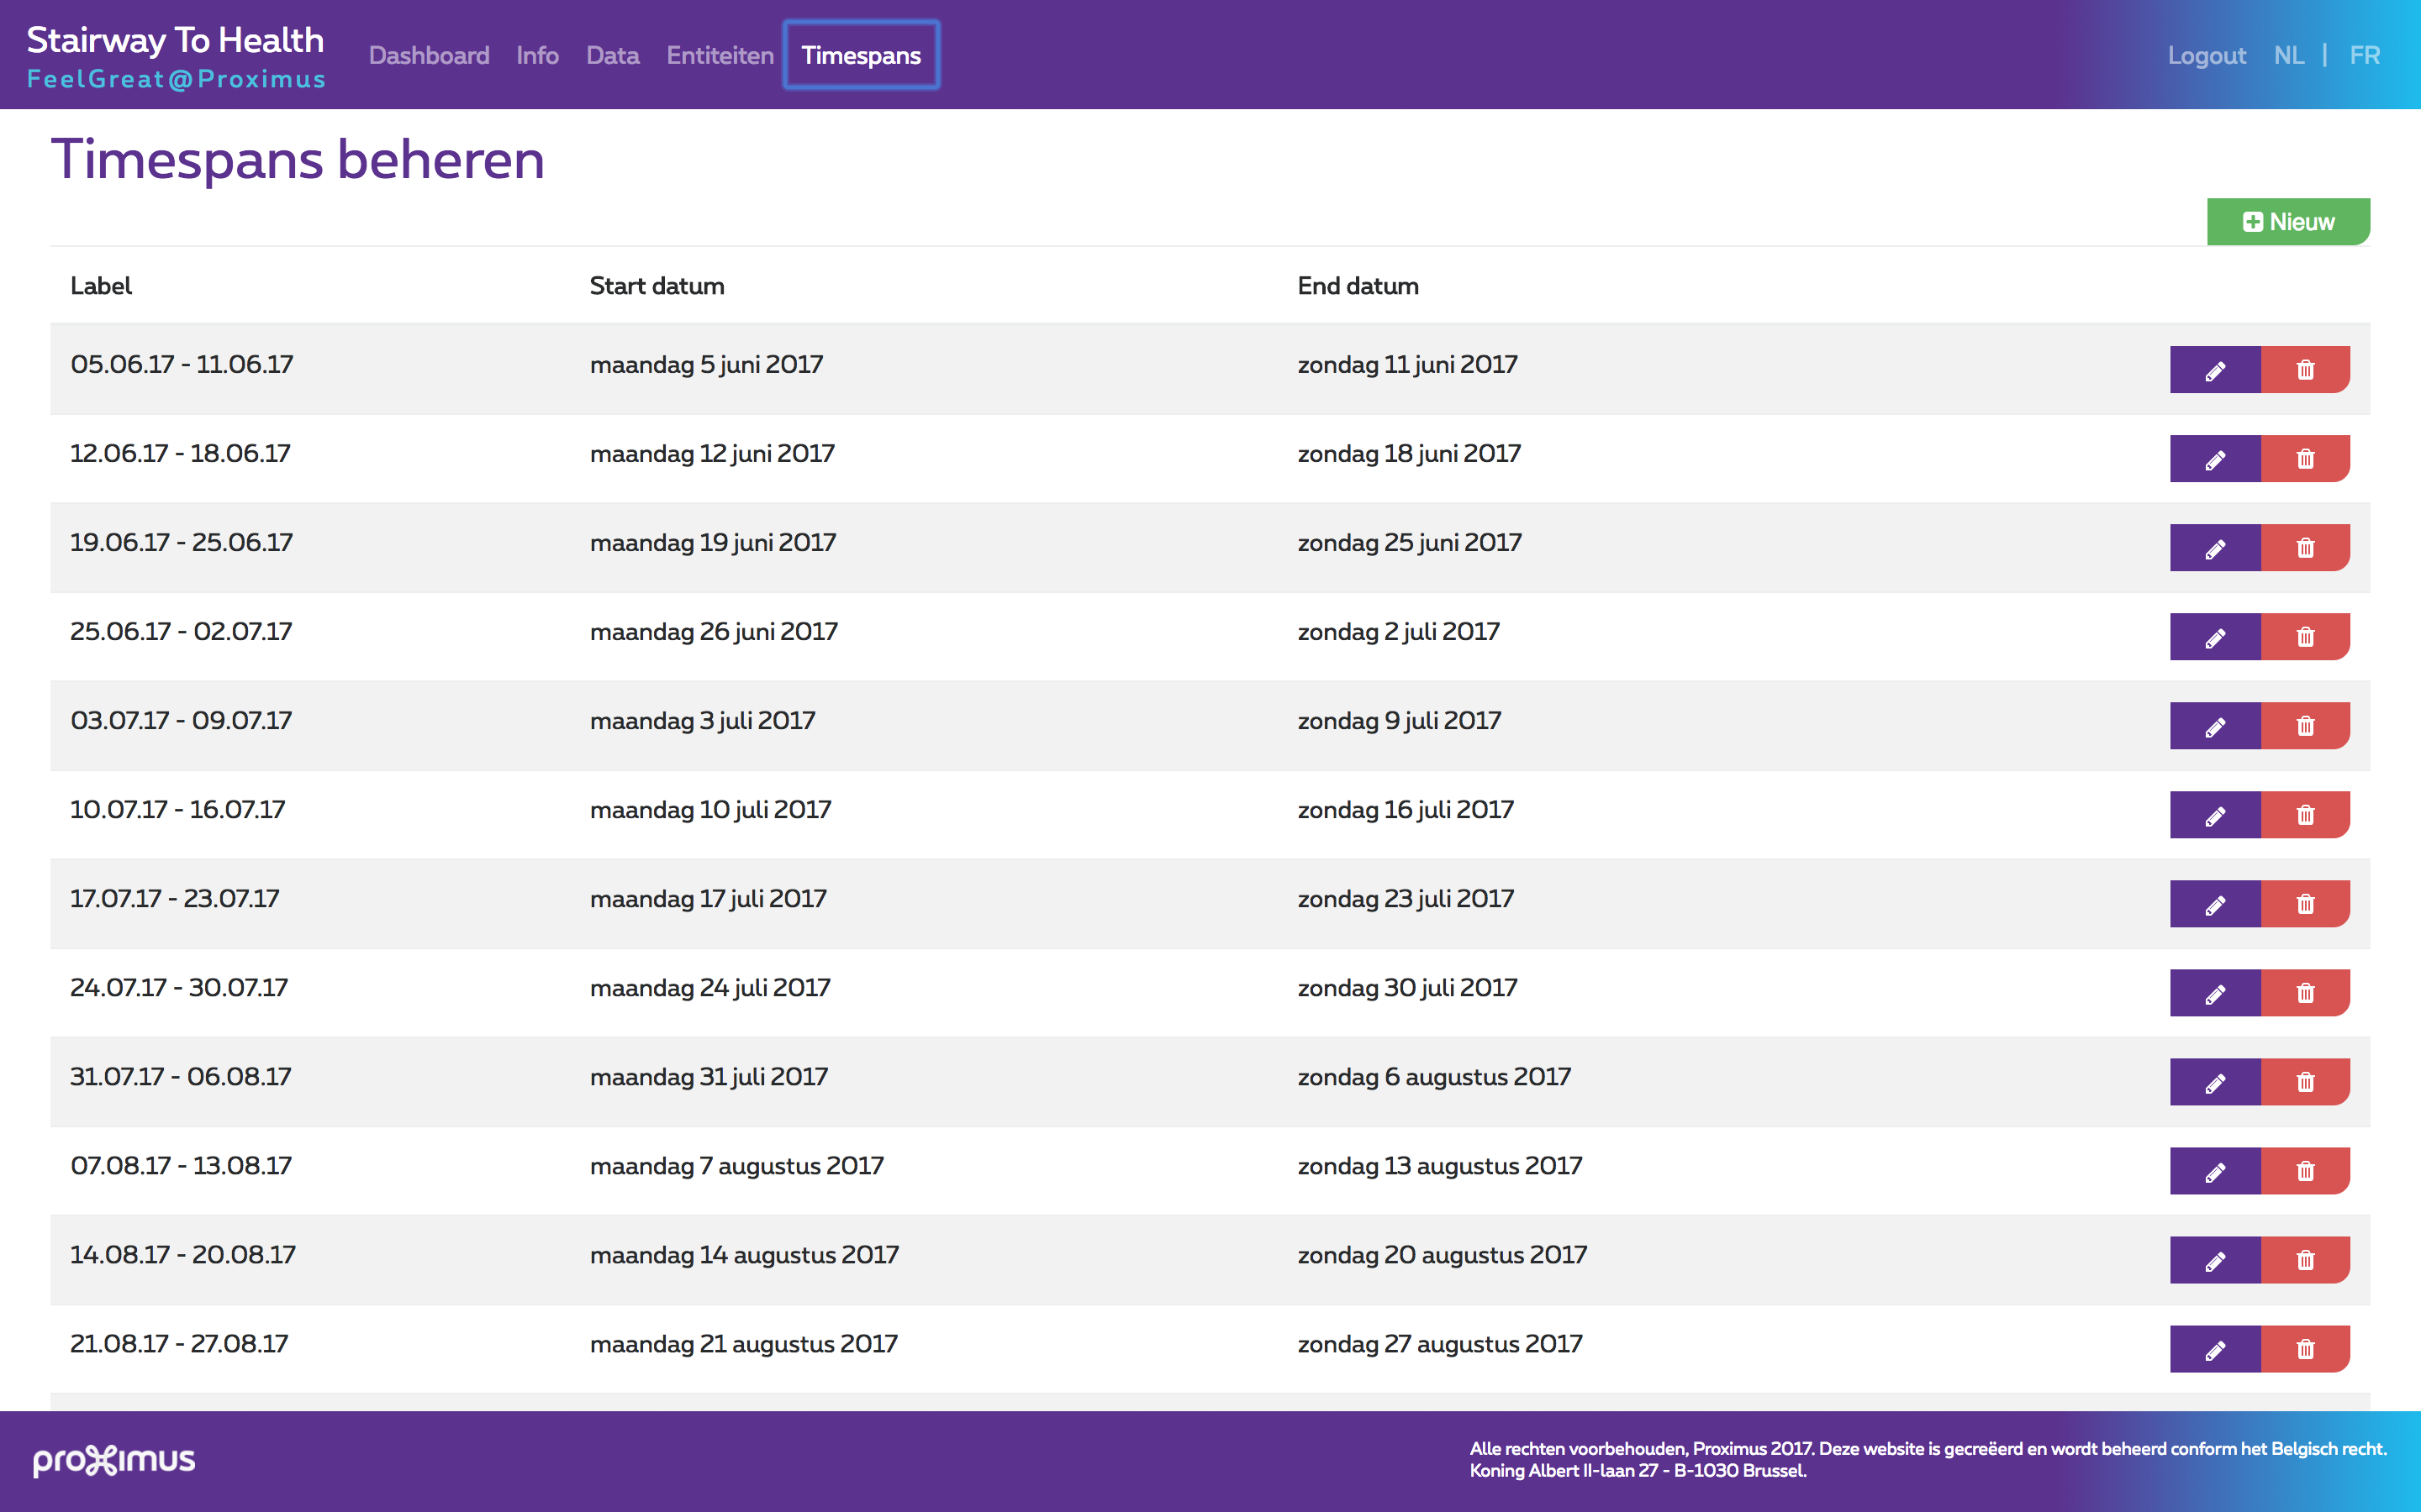Delete the 24.07.17 - 30.07.17 timespan
Viewport: 2421px width, 1512px height.
click(2305, 993)
